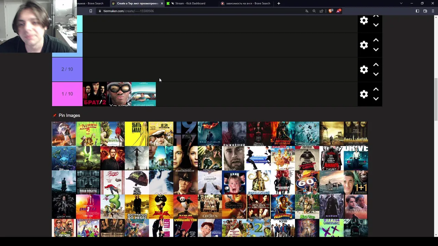Pick The Chorus poster

point(210,207)
